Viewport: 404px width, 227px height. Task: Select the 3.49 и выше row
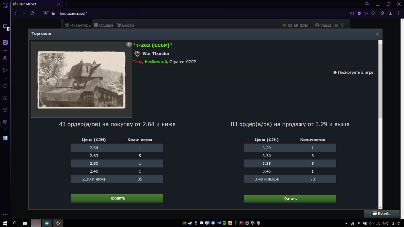pos(290,179)
